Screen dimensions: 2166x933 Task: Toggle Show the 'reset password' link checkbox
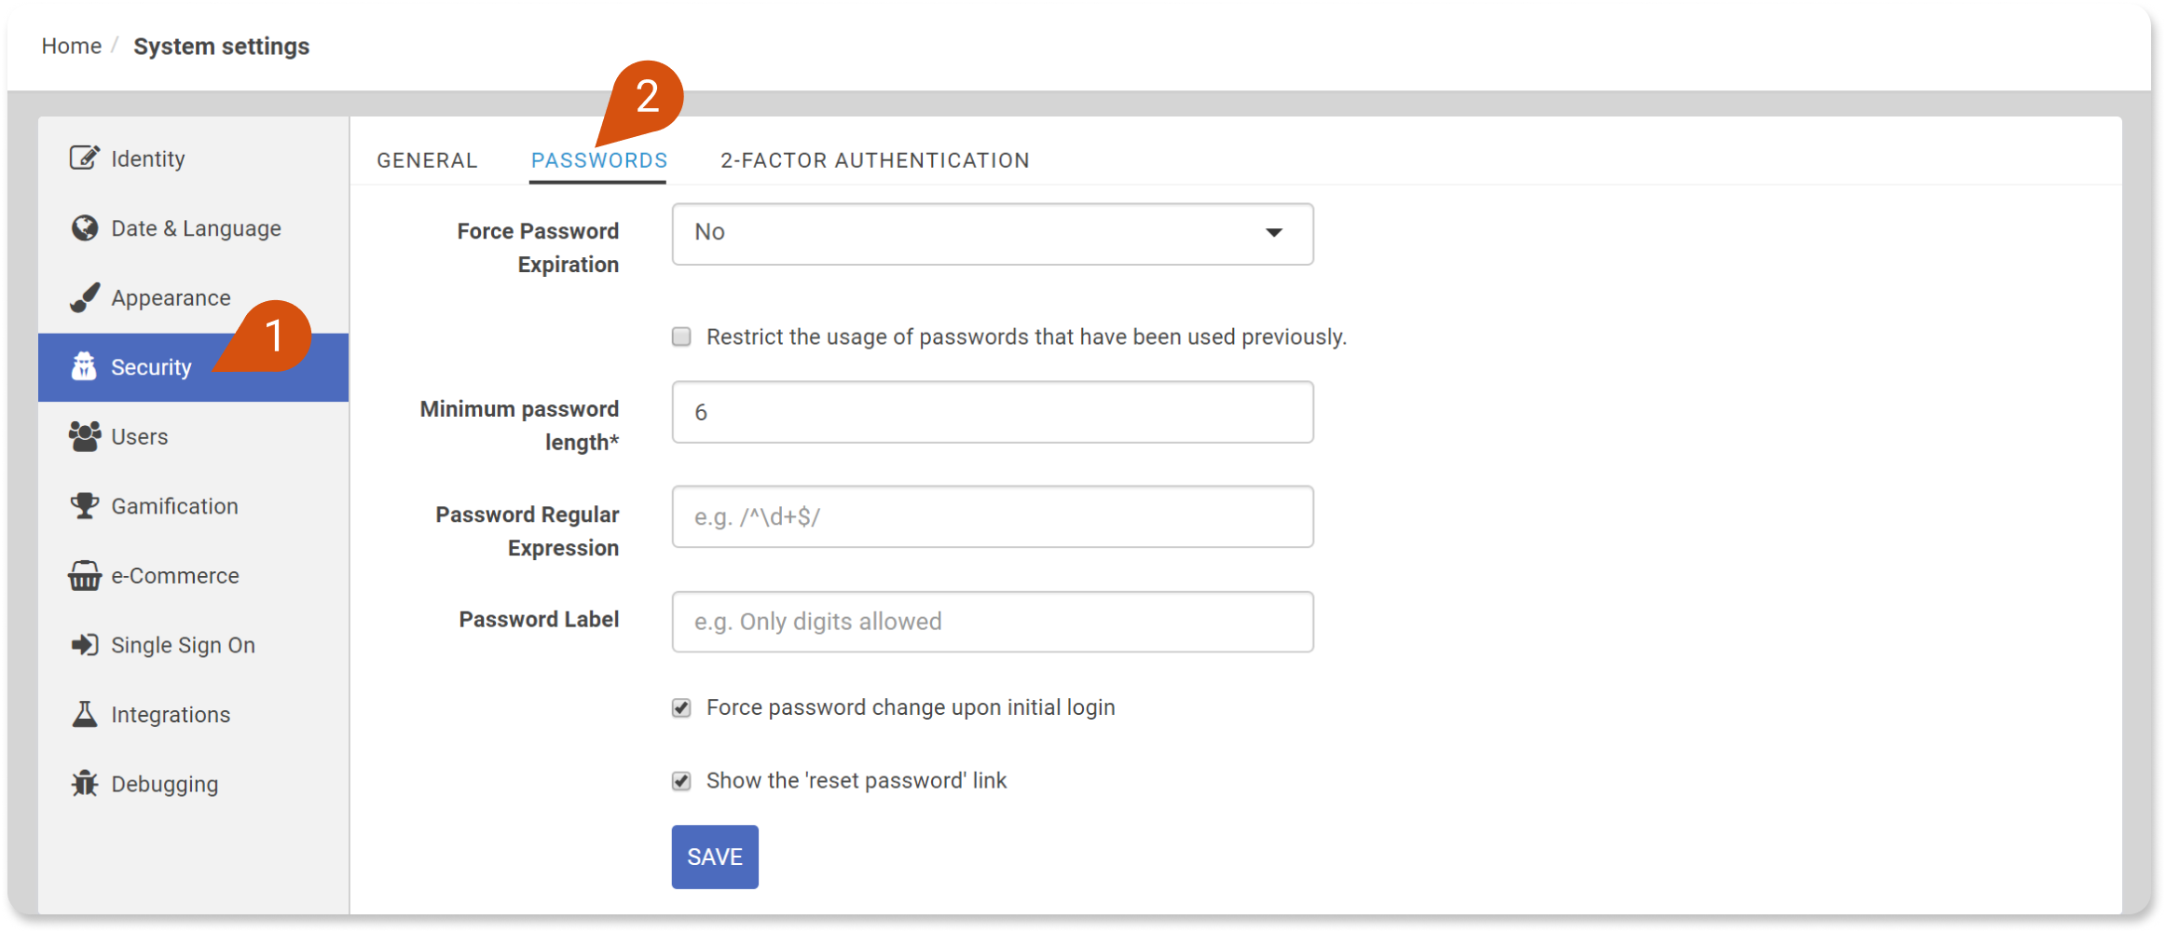click(681, 781)
